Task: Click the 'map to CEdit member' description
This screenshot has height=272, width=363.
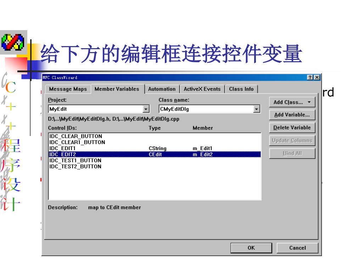Action: coord(115,208)
